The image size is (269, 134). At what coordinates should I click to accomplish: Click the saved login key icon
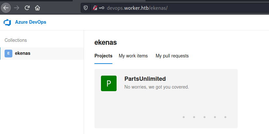(x=102, y=8)
